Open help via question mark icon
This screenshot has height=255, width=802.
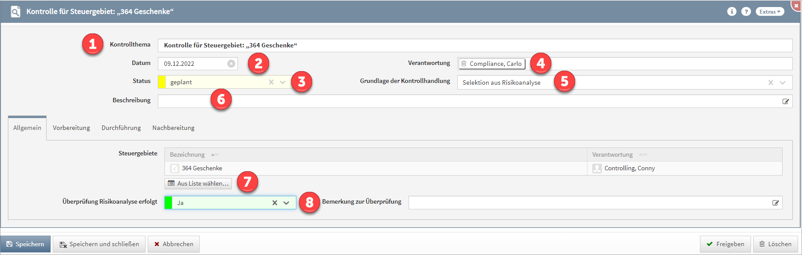click(746, 12)
